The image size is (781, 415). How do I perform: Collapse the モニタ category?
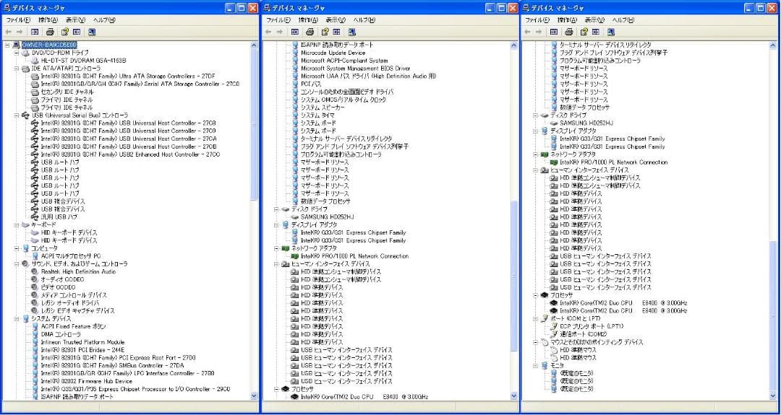click(x=535, y=365)
